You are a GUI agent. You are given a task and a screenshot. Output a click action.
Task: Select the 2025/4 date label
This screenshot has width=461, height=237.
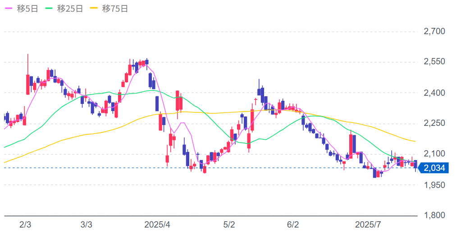click(157, 224)
